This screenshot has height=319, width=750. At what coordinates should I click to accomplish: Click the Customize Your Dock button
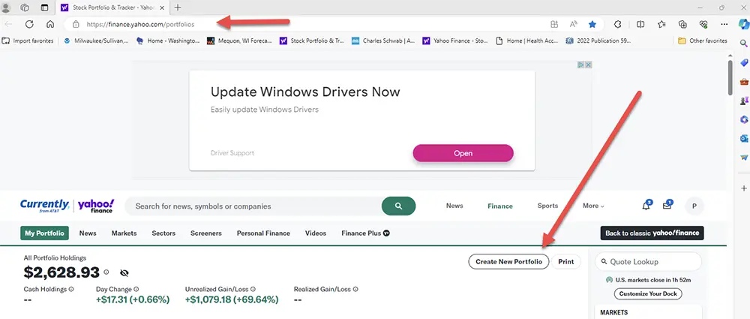pyautogui.click(x=646, y=293)
